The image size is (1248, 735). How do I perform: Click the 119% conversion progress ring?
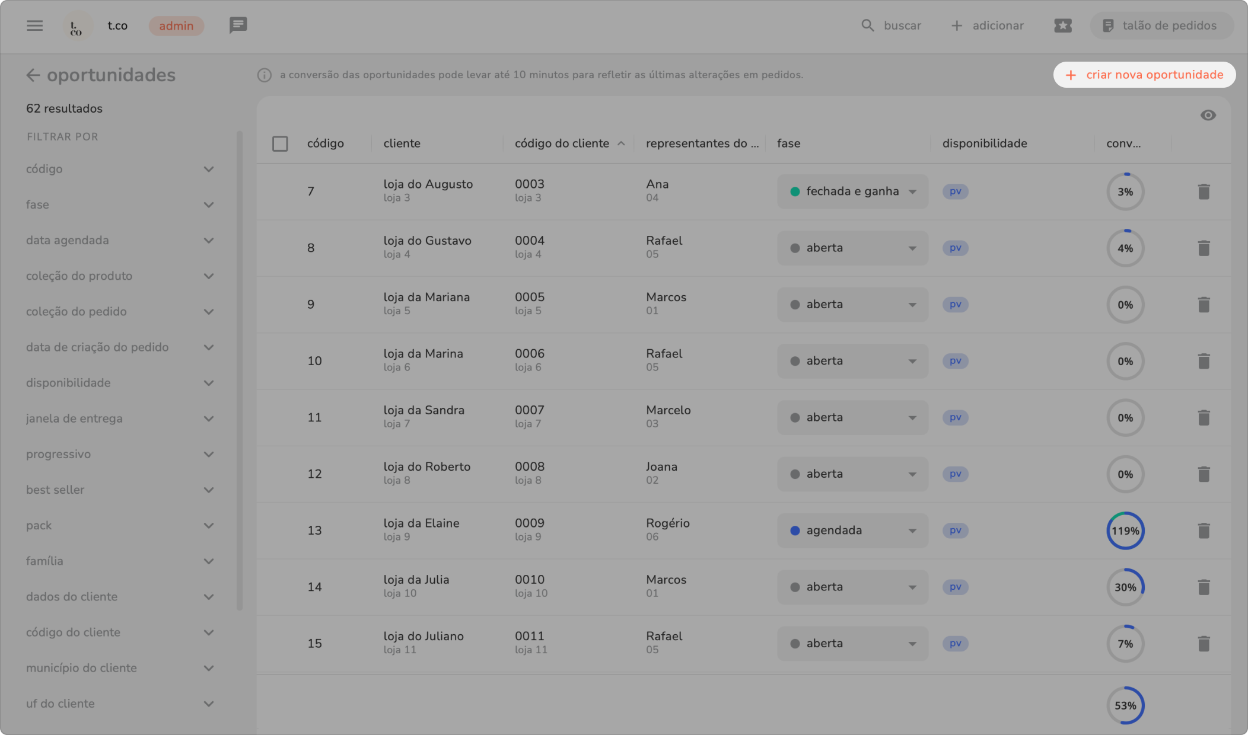[x=1125, y=531]
